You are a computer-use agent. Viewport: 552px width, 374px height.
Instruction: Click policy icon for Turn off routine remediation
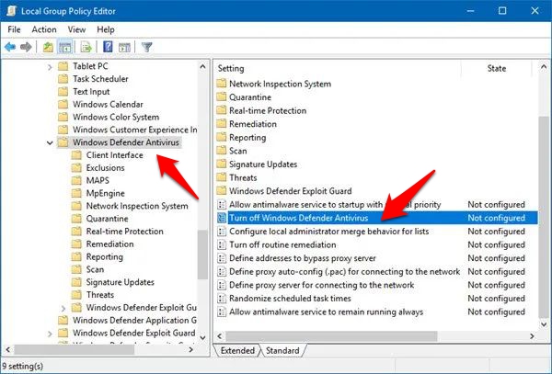[222, 245]
